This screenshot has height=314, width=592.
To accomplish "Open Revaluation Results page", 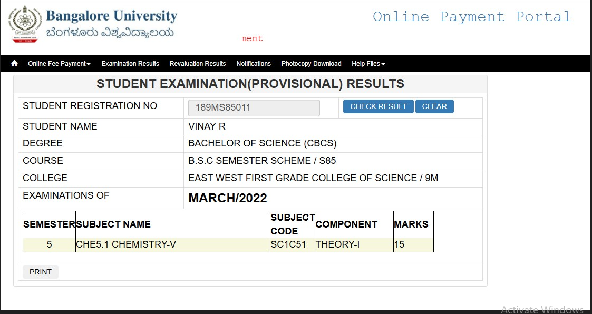I will [x=198, y=64].
